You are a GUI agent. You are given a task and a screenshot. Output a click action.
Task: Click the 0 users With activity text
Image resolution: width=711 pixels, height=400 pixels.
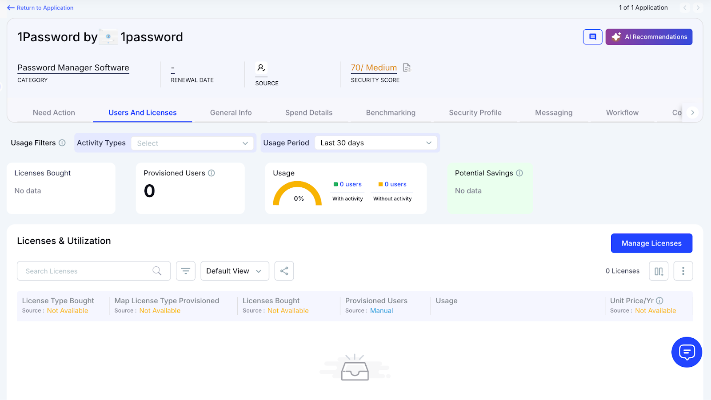click(351, 184)
